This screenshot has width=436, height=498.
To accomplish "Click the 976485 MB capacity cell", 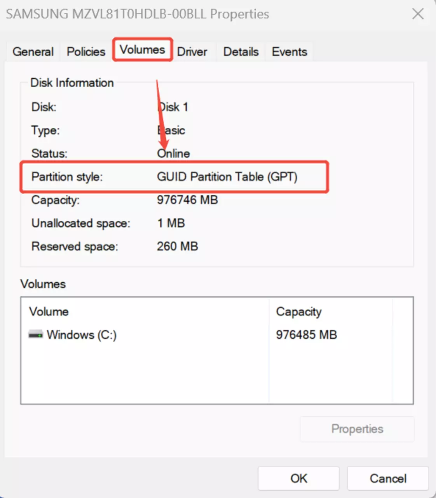I will [x=306, y=335].
